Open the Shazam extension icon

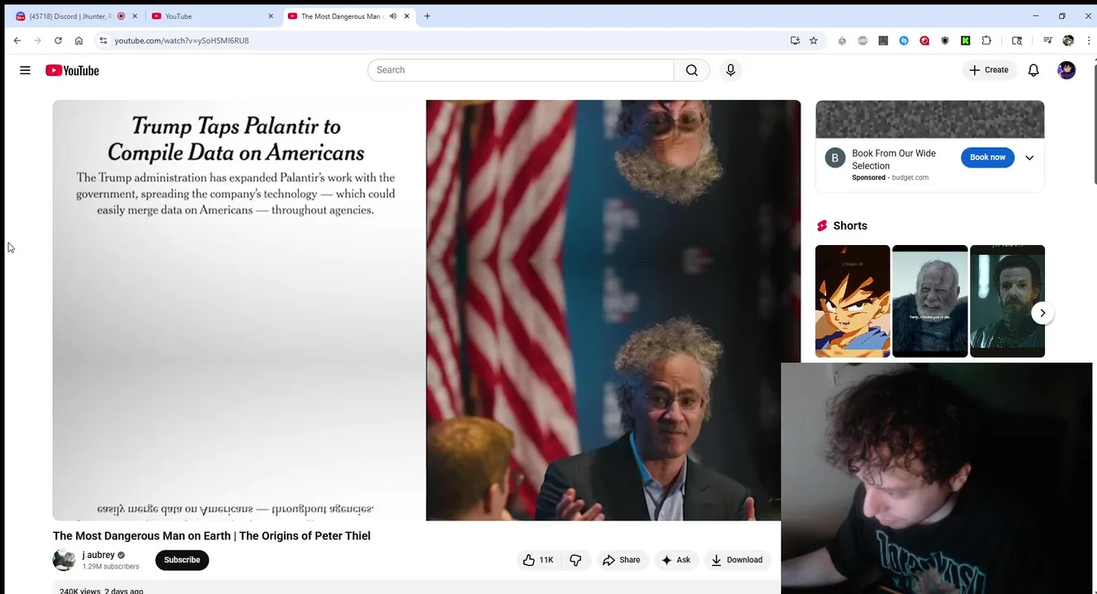(x=904, y=40)
